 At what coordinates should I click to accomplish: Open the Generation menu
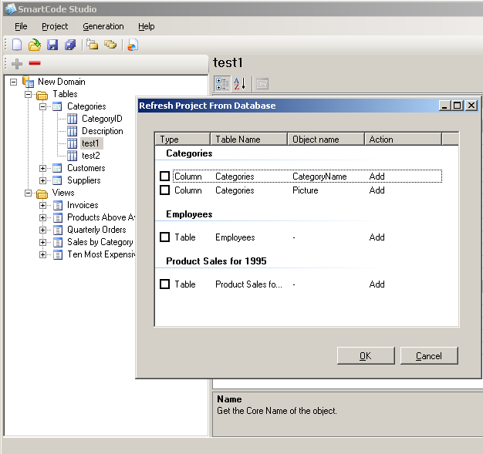tap(103, 26)
